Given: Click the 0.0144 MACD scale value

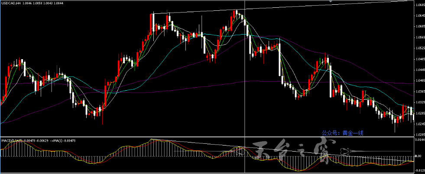Looking at the screenshot, I should (x=419, y=139).
